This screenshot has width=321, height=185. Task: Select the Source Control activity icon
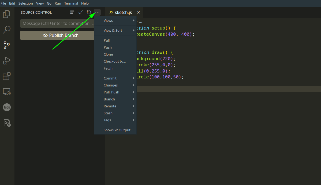(x=7, y=45)
